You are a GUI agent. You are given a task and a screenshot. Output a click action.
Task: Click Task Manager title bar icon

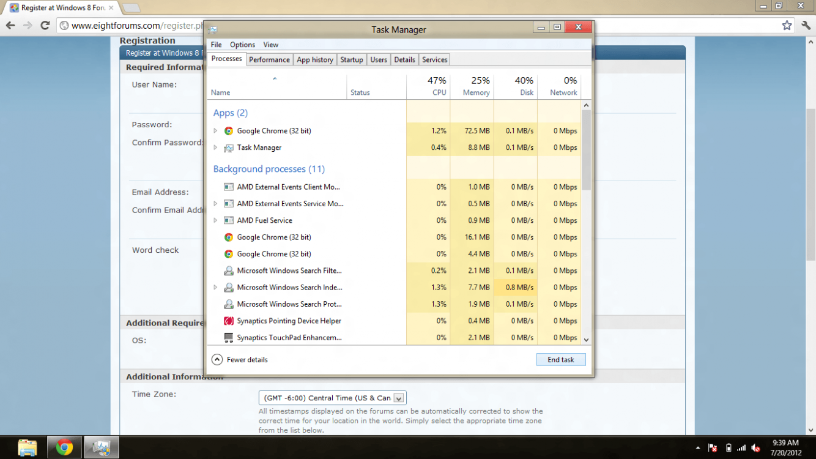213,29
